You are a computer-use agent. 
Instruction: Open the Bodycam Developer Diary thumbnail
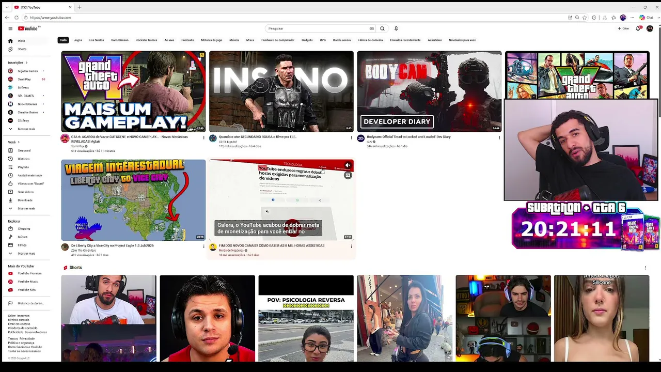(x=429, y=91)
